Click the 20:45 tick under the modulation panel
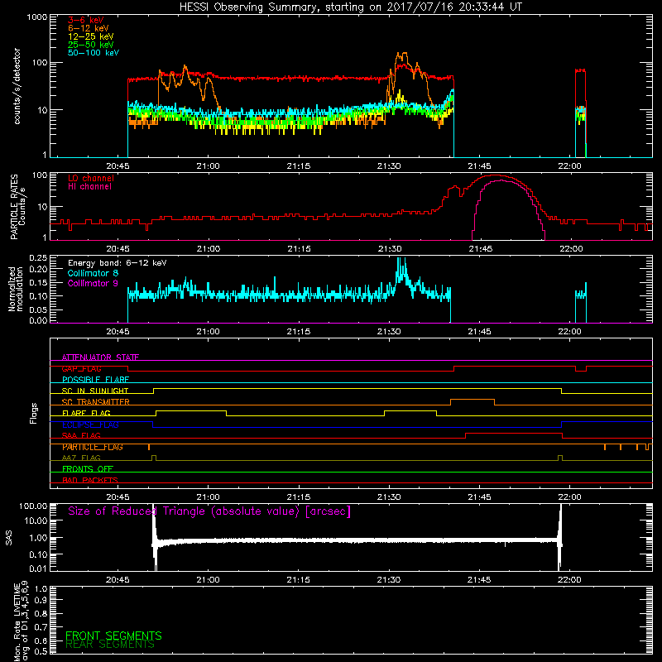Image resolution: width=662 pixels, height=662 pixels. tap(118, 332)
